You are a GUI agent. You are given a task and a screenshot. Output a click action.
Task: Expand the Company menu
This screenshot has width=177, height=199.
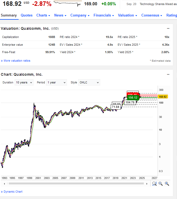point(80,15)
